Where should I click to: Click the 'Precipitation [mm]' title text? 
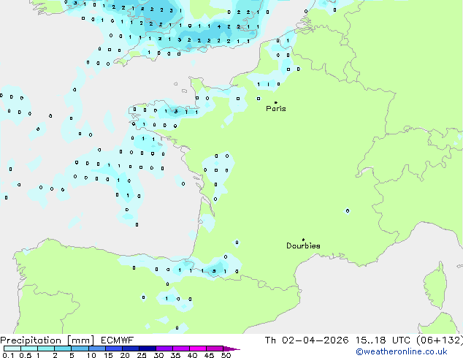(x=47, y=340)
